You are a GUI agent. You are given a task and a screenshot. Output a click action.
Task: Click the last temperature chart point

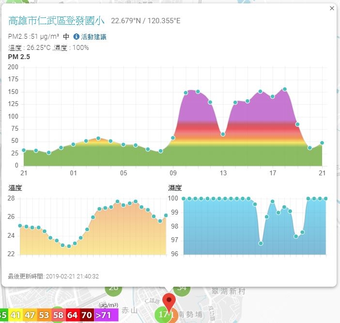(166, 215)
